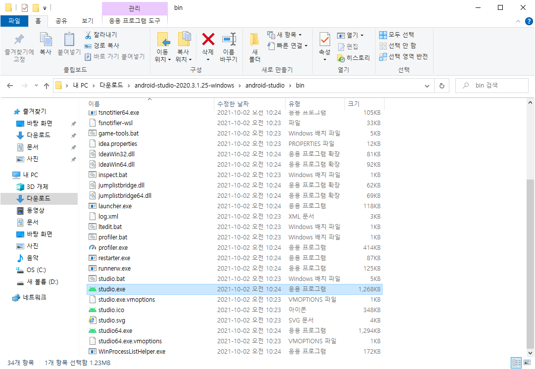The image size is (535, 369).
Task: Open the Delete options dropdown arrow
Action: coord(208,59)
